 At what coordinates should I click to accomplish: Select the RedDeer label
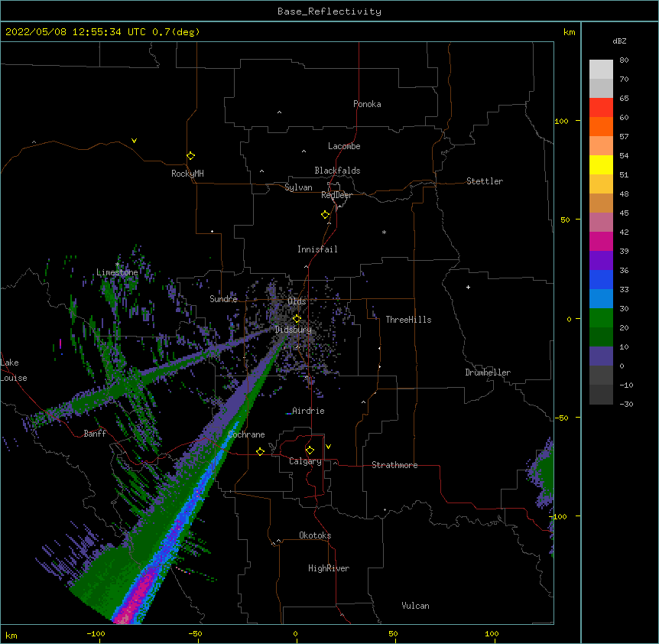[336, 195]
